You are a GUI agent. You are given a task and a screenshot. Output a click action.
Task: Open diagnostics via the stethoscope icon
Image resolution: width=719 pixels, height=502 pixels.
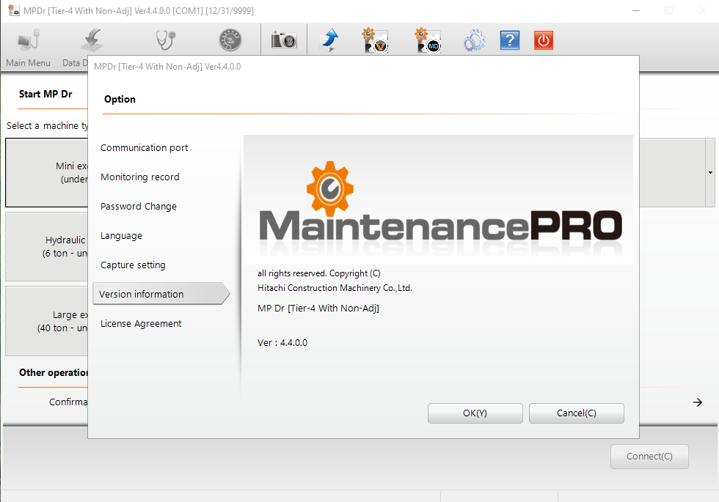(164, 40)
